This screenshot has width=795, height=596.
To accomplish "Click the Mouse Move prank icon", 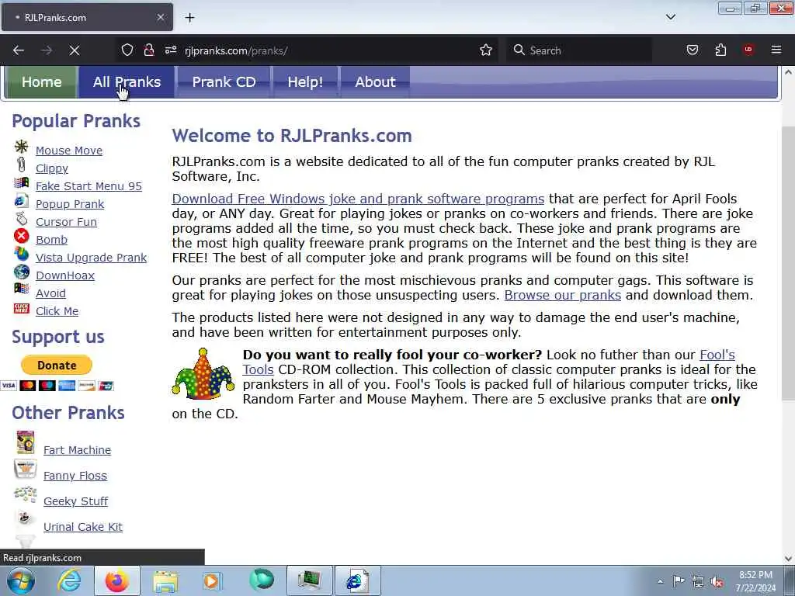I will (x=21, y=147).
